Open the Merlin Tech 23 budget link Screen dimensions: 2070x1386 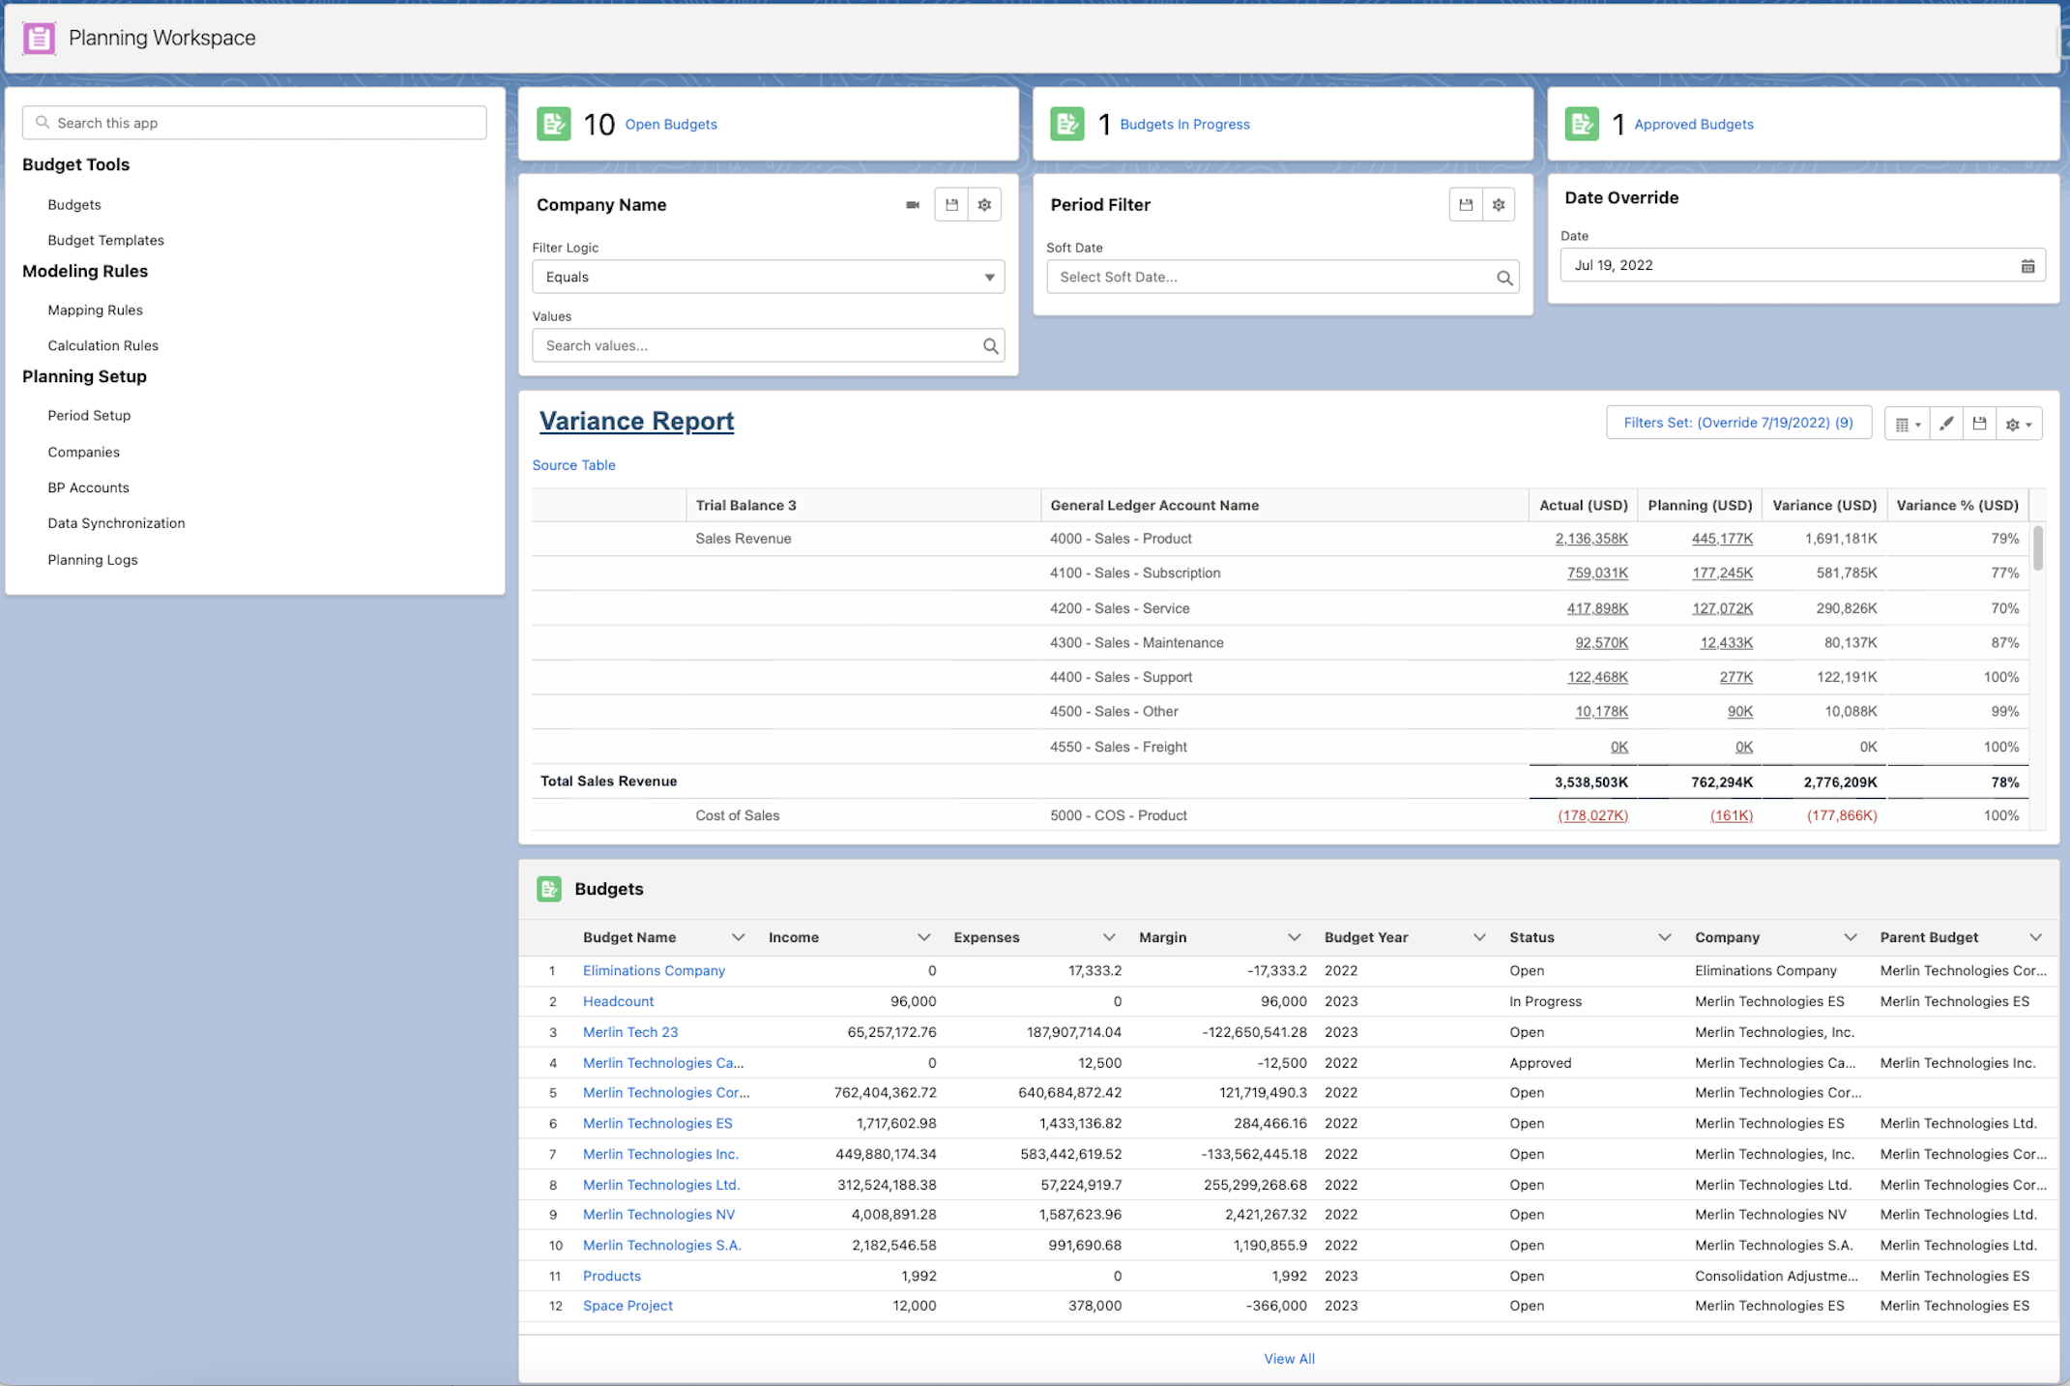point(630,1032)
